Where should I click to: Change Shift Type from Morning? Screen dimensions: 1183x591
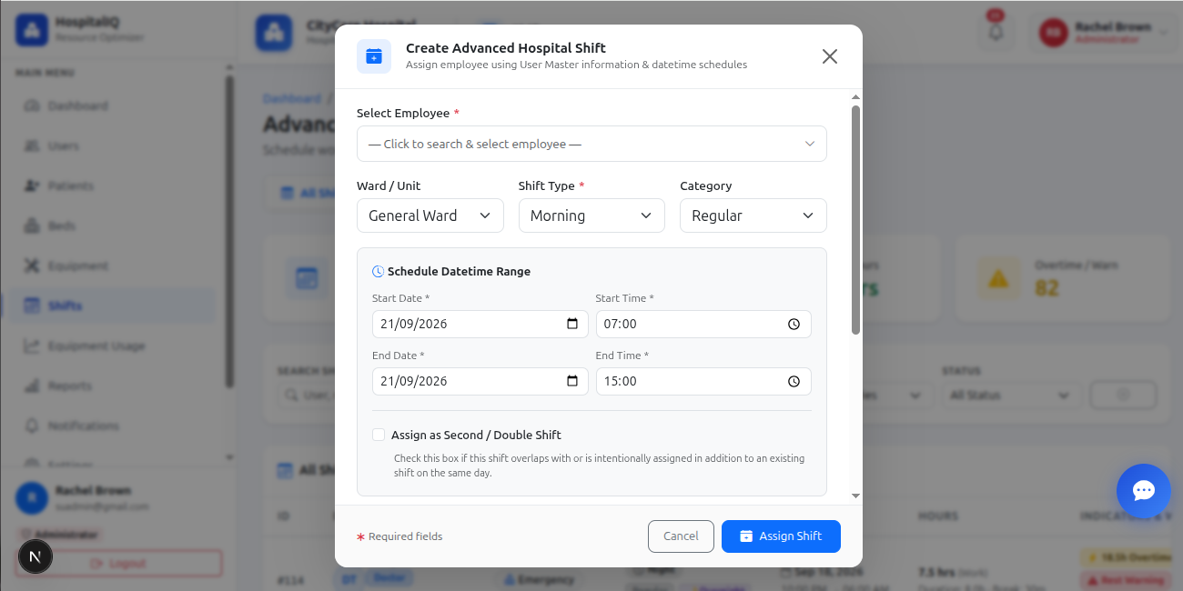point(591,215)
